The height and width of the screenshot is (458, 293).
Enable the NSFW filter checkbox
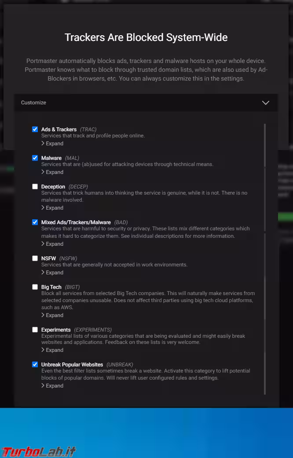click(x=35, y=259)
